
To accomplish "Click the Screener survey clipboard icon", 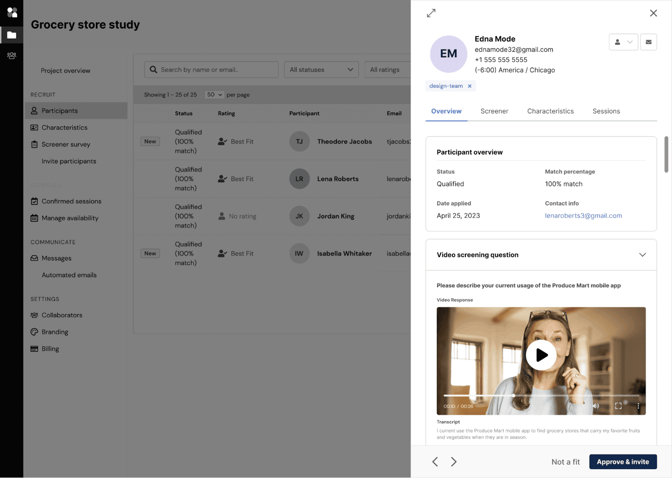I will pos(34,144).
